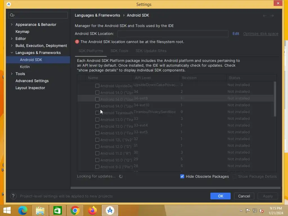Image resolution: width=288 pixels, height=216 pixels.
Task: Check Android 13.0 33-ext4 checkbox
Action: click(x=97, y=126)
